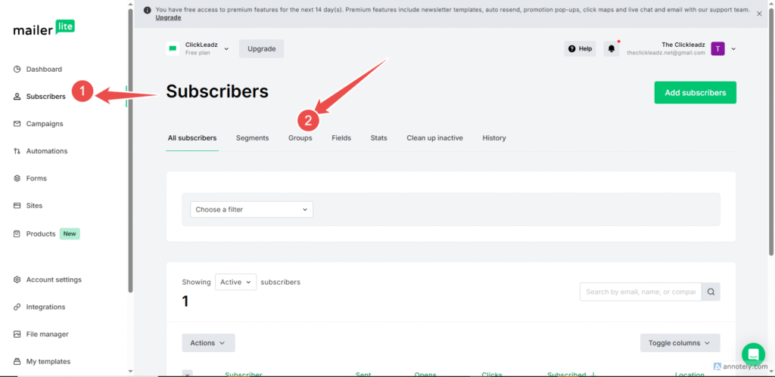This screenshot has height=377, width=775.
Task: Click the Add subscribers button
Action: [x=695, y=93]
